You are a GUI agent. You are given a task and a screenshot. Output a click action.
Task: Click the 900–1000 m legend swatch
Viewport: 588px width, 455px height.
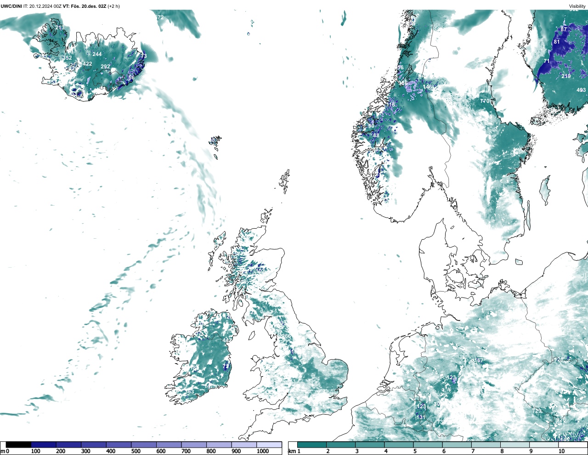pos(244,445)
